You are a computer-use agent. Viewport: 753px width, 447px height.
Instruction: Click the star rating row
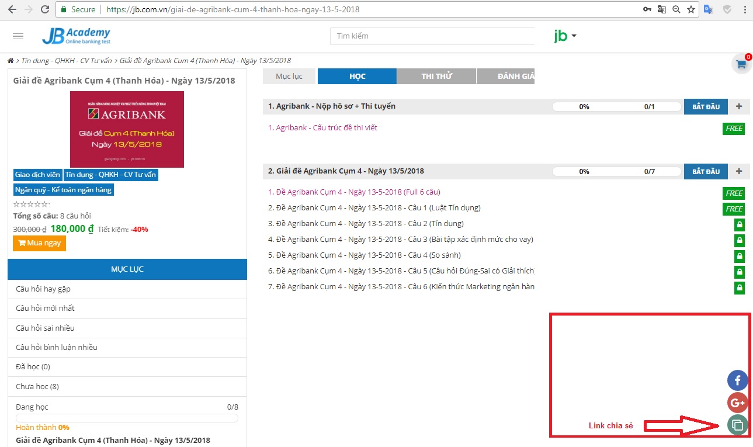pos(31,204)
